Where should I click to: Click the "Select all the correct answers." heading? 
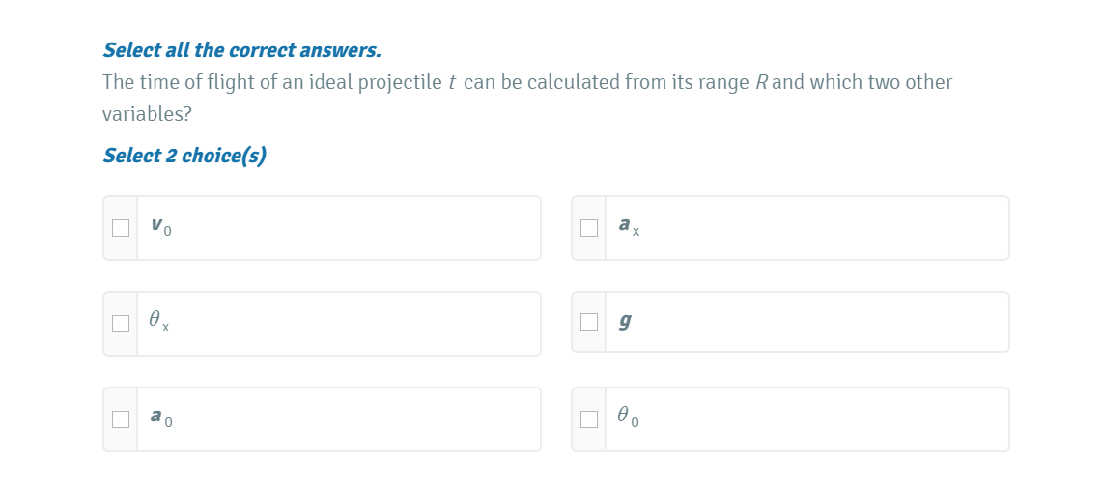[x=241, y=49]
